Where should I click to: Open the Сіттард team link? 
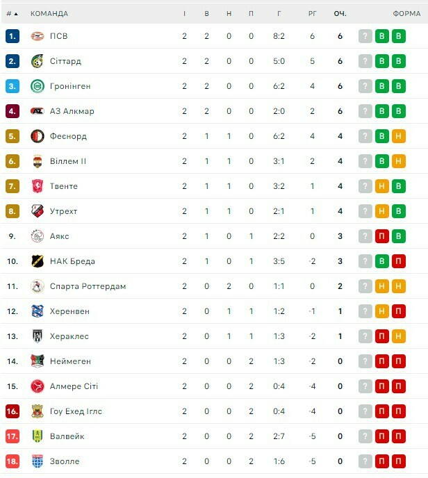coord(65,61)
